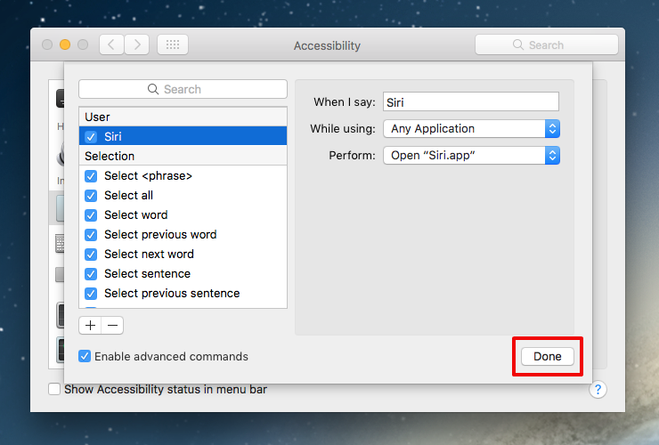The width and height of the screenshot is (659, 445).
Task: Select the "Select word" row text
Action: 135,214
